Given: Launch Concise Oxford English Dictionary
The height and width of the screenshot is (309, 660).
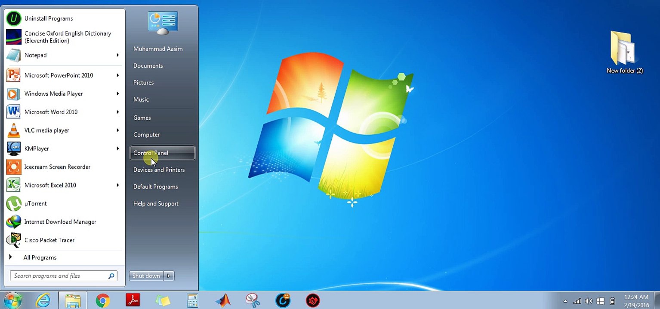Looking at the screenshot, I should (x=65, y=37).
